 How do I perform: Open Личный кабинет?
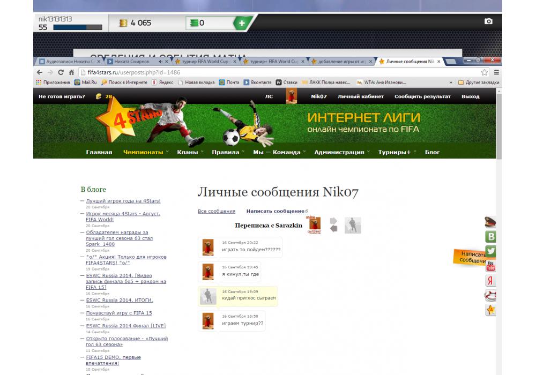361,96
